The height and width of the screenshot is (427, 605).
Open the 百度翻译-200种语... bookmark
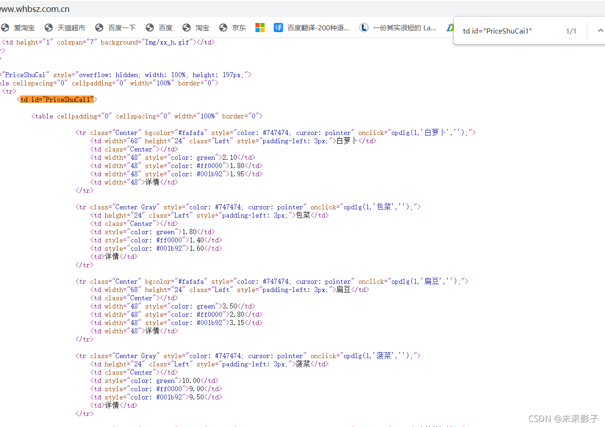312,28
